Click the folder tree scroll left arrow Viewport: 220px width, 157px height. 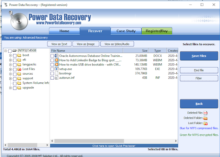(5, 145)
